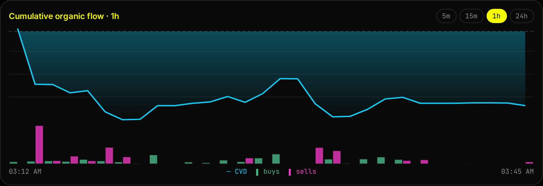Toggle the sells legend entry
This screenshot has height=186, width=543.
(302, 172)
